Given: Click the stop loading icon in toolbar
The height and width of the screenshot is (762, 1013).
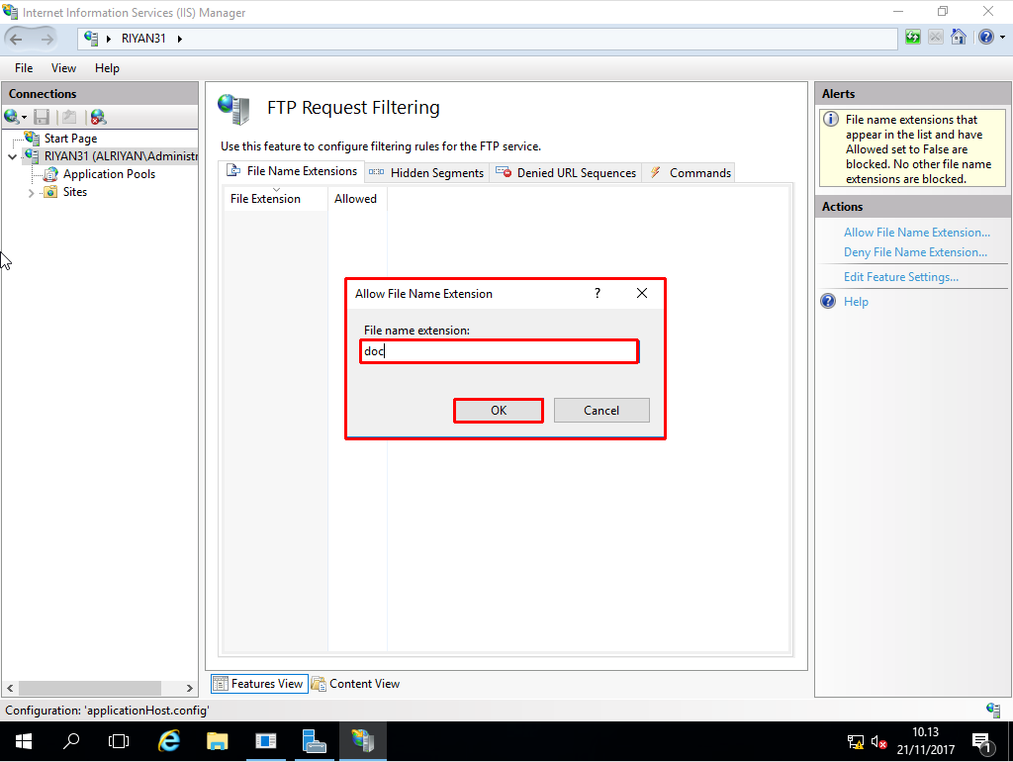Looking at the screenshot, I should (x=936, y=37).
